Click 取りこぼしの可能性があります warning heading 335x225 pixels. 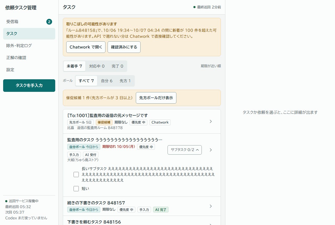pos(92,24)
